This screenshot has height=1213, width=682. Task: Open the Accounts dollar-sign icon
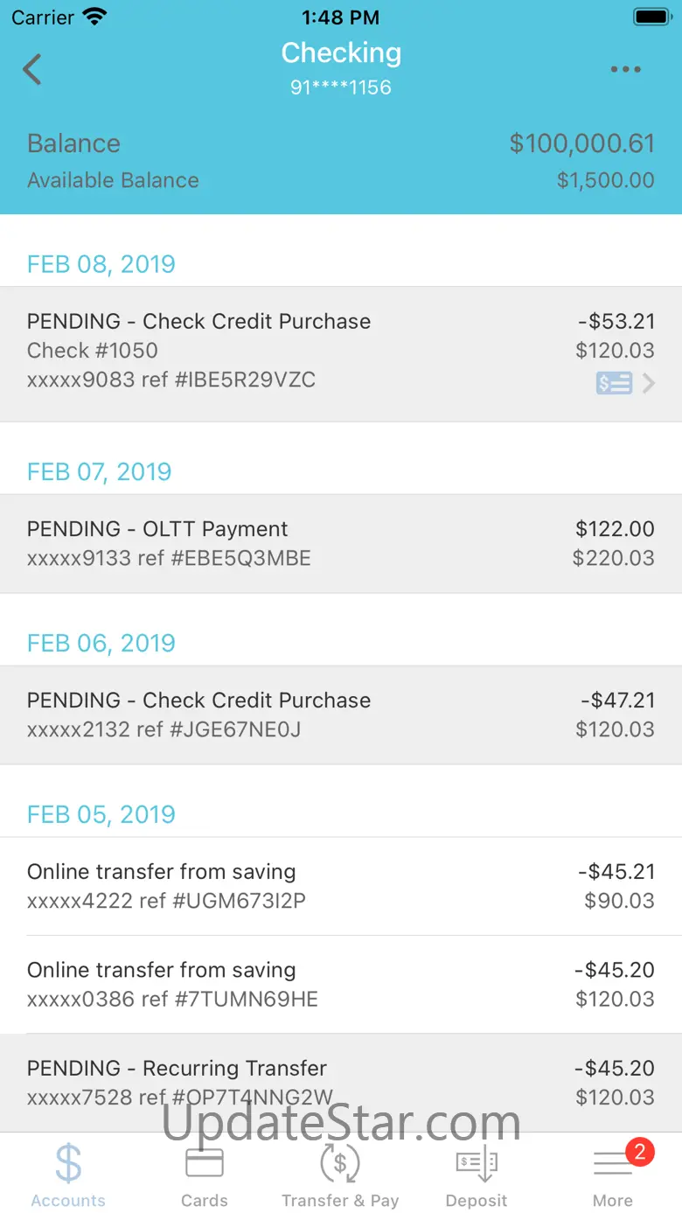67,1163
